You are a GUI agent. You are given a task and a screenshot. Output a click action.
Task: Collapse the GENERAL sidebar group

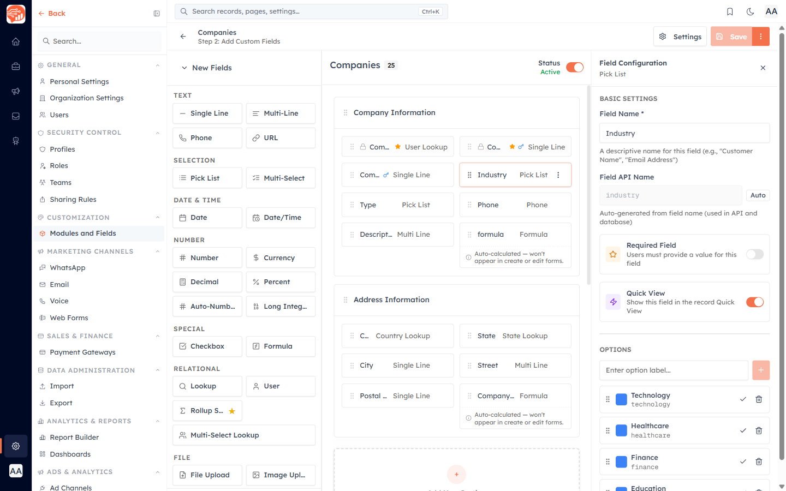click(x=158, y=65)
